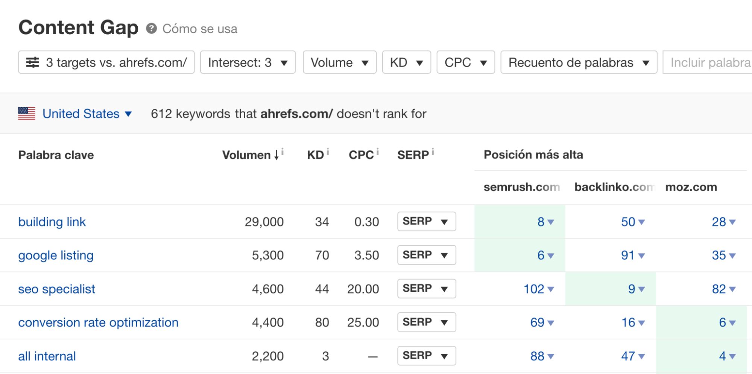Click the United States flag icon

pyautogui.click(x=27, y=113)
